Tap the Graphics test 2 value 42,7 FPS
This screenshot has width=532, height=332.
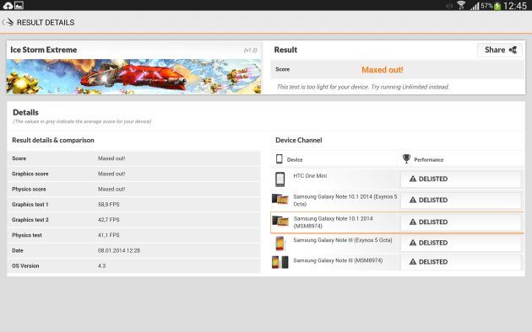pyautogui.click(x=109, y=220)
